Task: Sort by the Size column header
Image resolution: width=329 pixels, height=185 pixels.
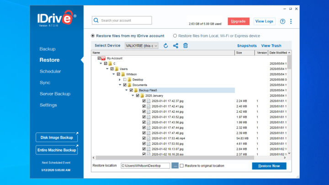Action: click(x=244, y=53)
